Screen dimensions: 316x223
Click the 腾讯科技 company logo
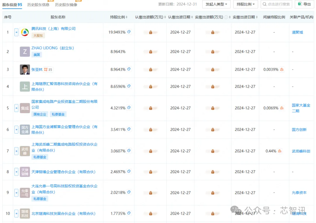point(25,32)
